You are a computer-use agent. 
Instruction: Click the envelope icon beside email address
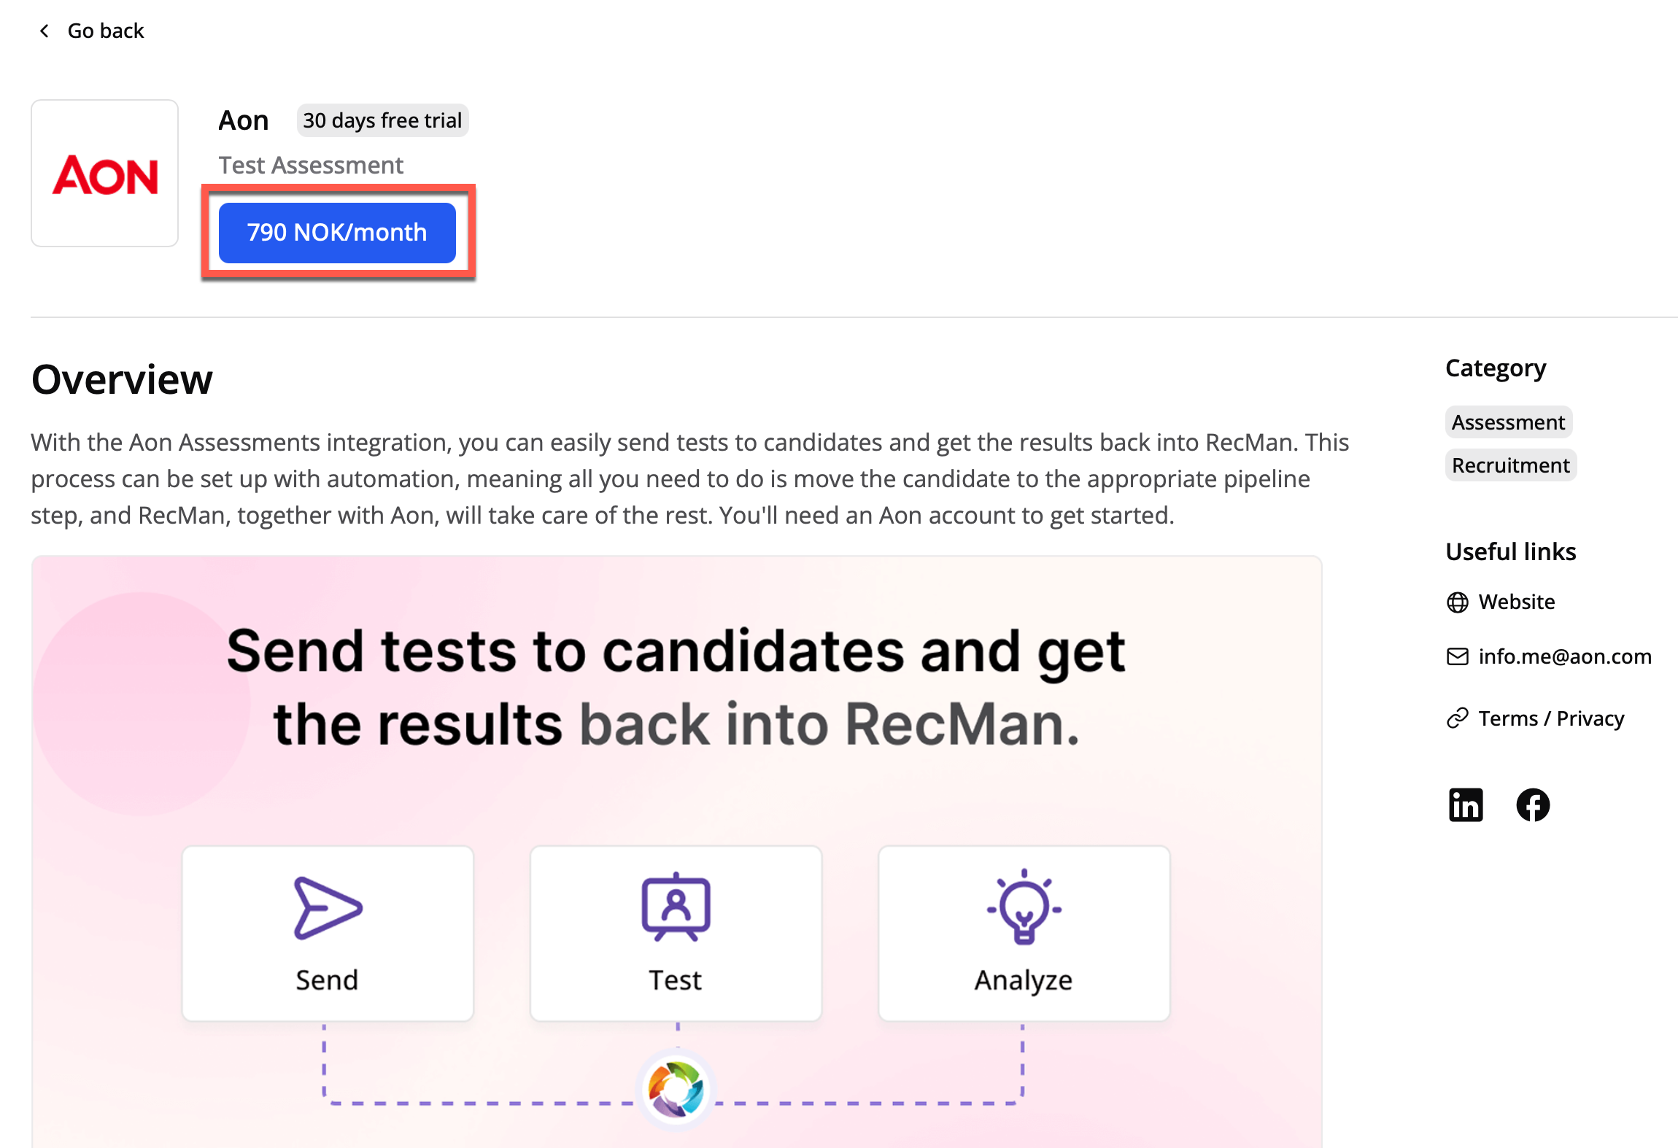[x=1457, y=657]
